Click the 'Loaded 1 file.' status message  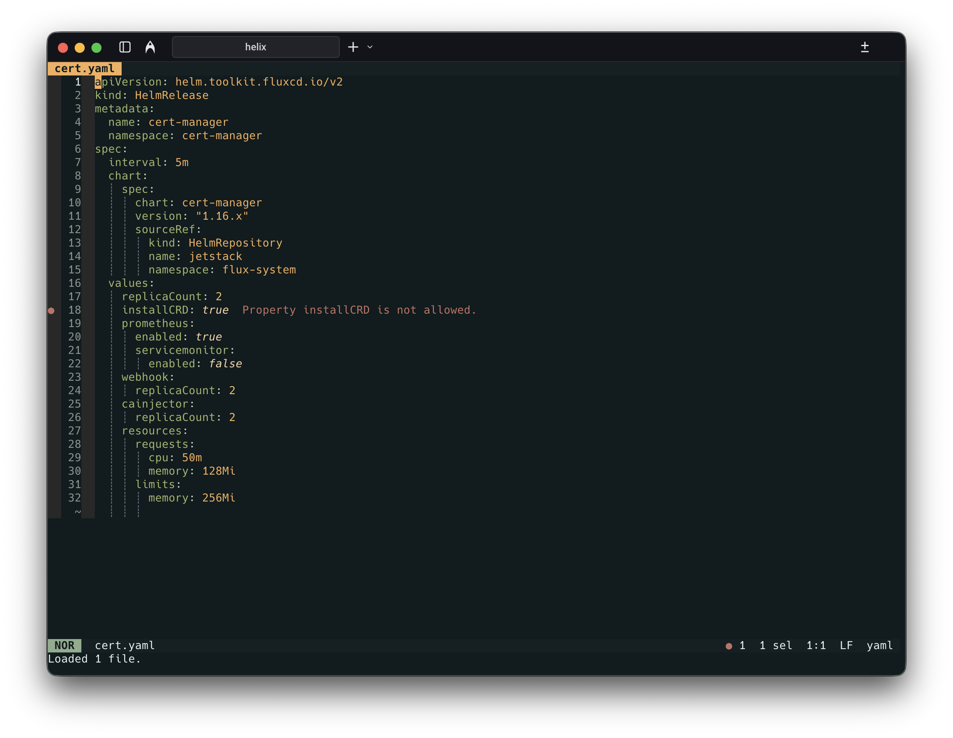coord(94,659)
